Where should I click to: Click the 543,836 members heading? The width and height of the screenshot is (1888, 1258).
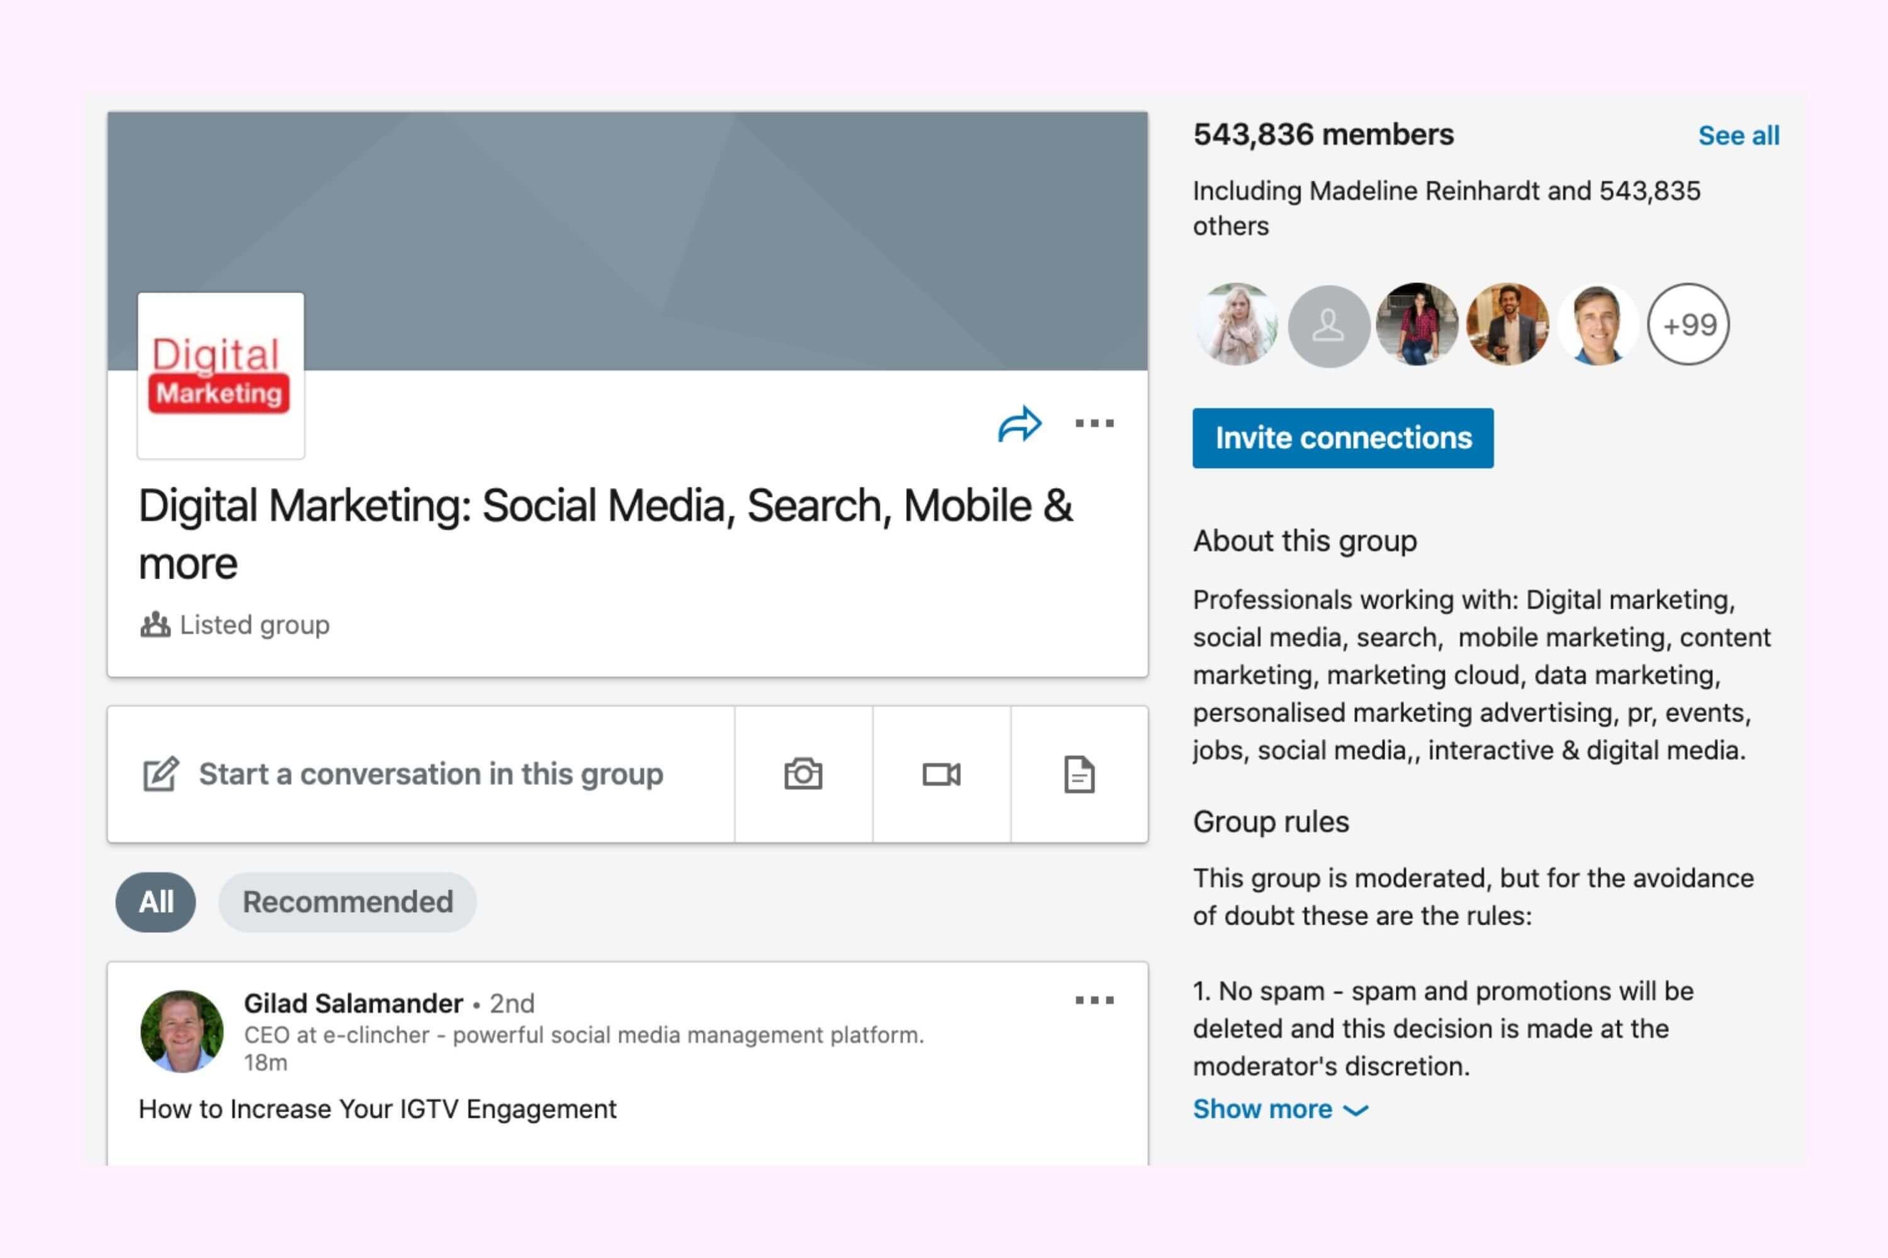click(1323, 135)
